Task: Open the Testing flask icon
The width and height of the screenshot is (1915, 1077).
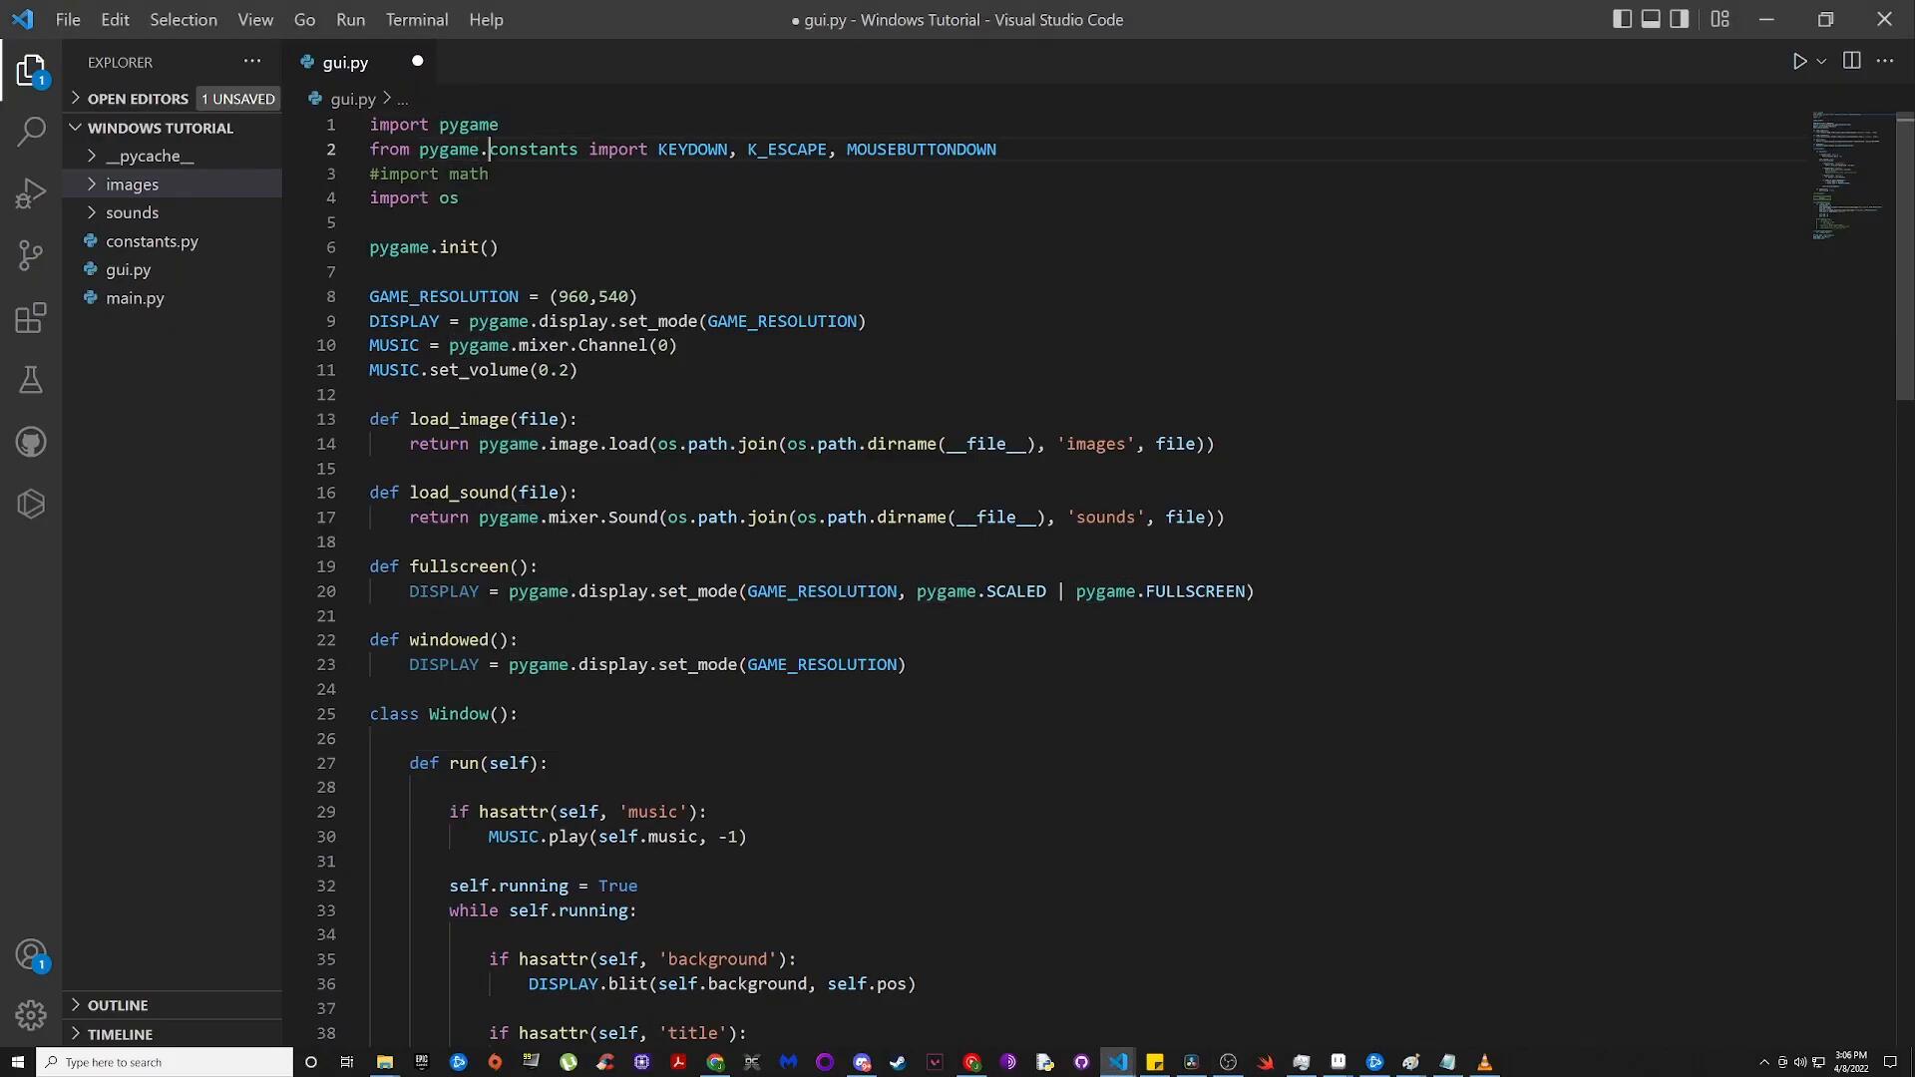Action: (31, 380)
